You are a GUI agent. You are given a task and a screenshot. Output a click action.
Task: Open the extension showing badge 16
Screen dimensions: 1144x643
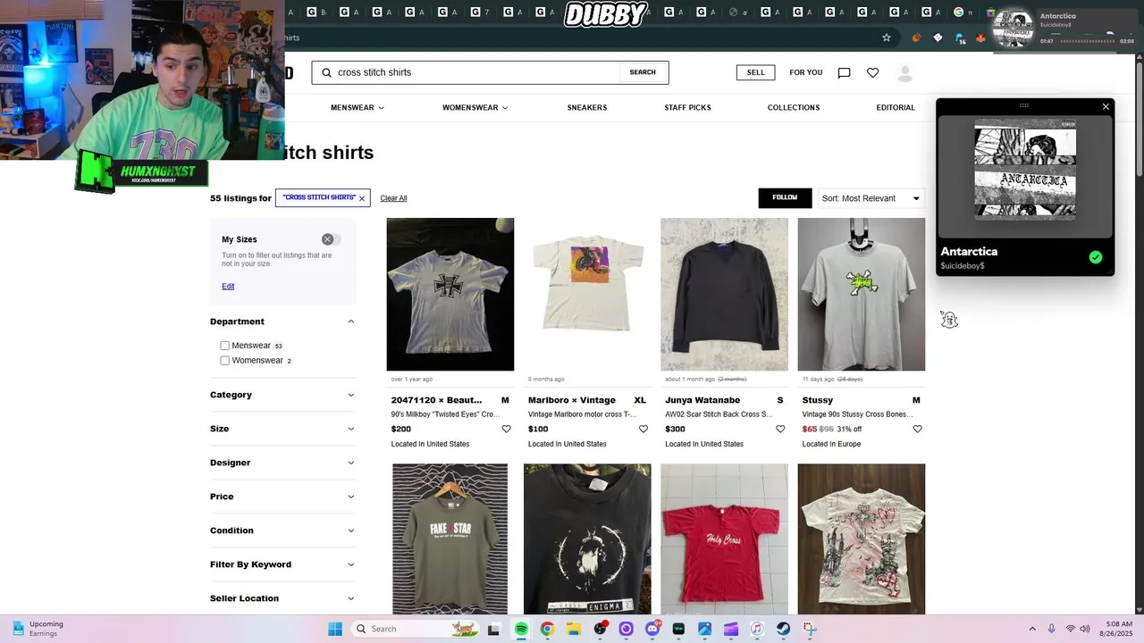960,38
